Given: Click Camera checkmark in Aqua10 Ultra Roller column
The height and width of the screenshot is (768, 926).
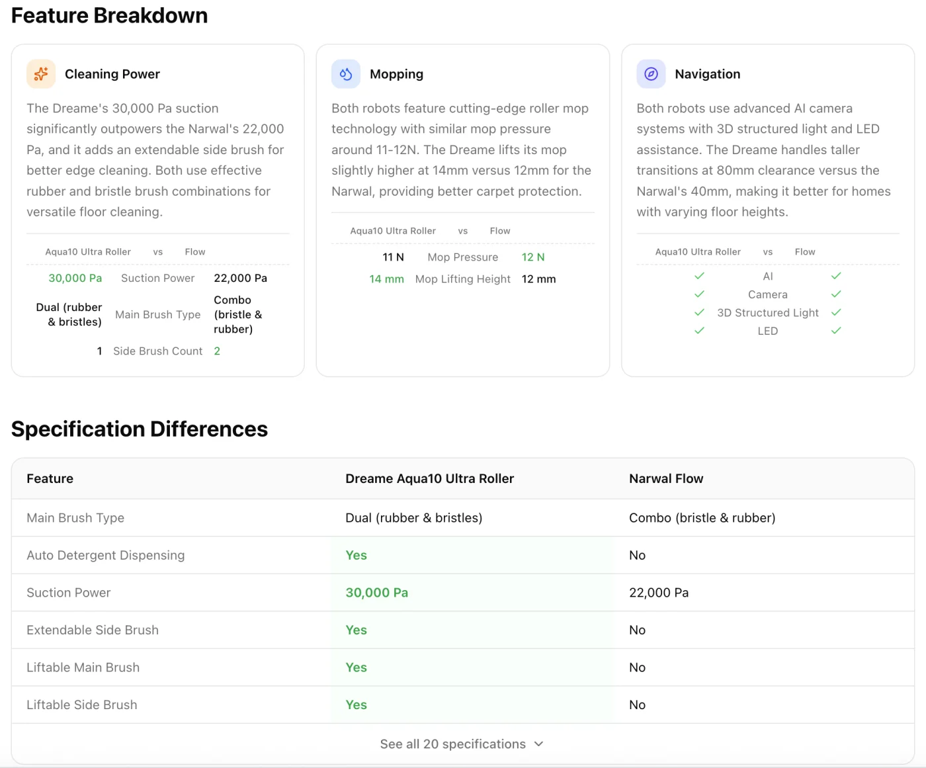Looking at the screenshot, I should (699, 294).
